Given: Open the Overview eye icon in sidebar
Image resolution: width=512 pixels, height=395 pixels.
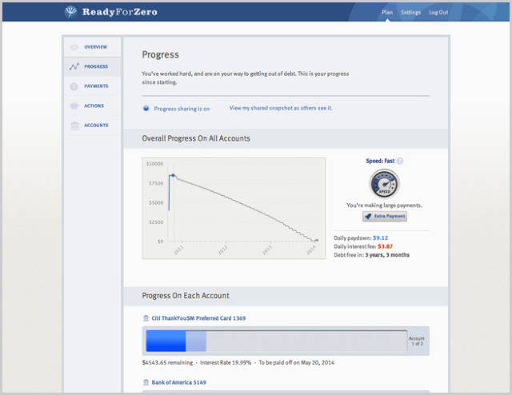Looking at the screenshot, I should 74,47.
